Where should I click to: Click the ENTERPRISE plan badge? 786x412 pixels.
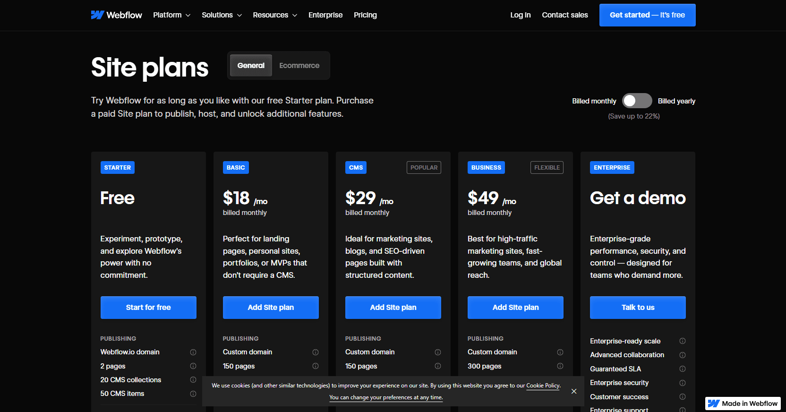(612, 168)
